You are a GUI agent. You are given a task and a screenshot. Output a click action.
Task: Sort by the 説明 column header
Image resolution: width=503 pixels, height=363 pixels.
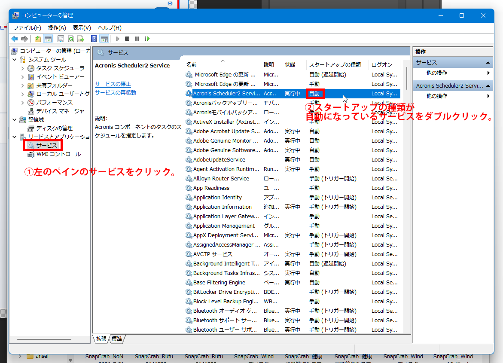click(x=272, y=65)
